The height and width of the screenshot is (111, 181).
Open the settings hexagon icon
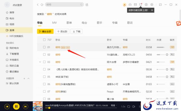pyautogui.click(x=152, y=5)
